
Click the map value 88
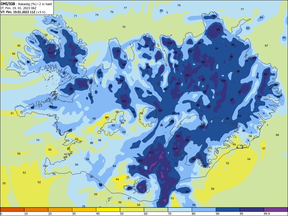(x=88, y=159)
